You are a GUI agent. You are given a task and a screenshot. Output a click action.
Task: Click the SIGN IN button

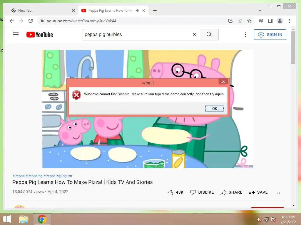pos(270,35)
